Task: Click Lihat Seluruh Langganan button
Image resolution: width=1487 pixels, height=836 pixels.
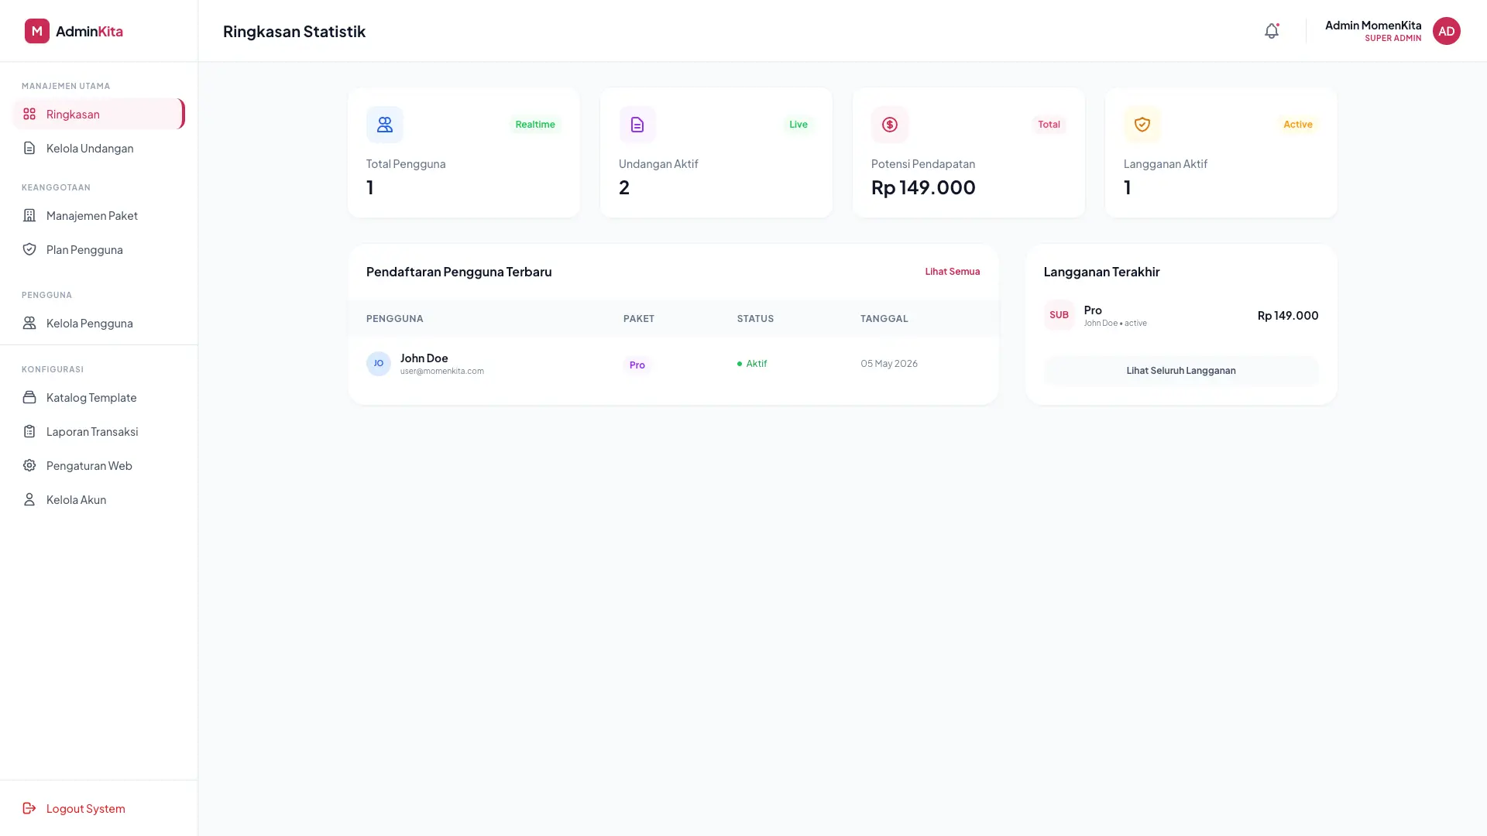Action: (x=1181, y=371)
